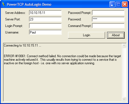Click the 'PowerTCP AutoLogin Demo' title text
This screenshot has width=129, height=104.
pyautogui.click(x=29, y=4)
